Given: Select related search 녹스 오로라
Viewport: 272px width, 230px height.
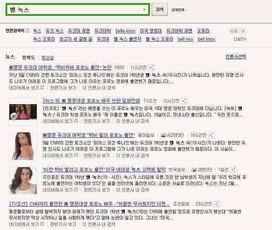Looking at the screenshot, I should point(44,39).
